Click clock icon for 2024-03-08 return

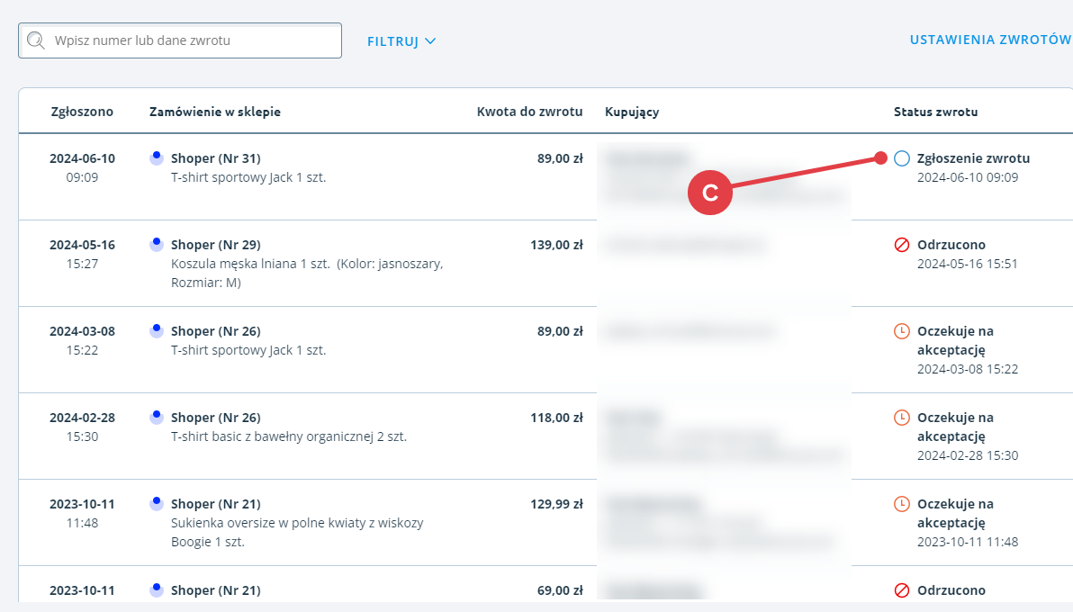click(902, 331)
